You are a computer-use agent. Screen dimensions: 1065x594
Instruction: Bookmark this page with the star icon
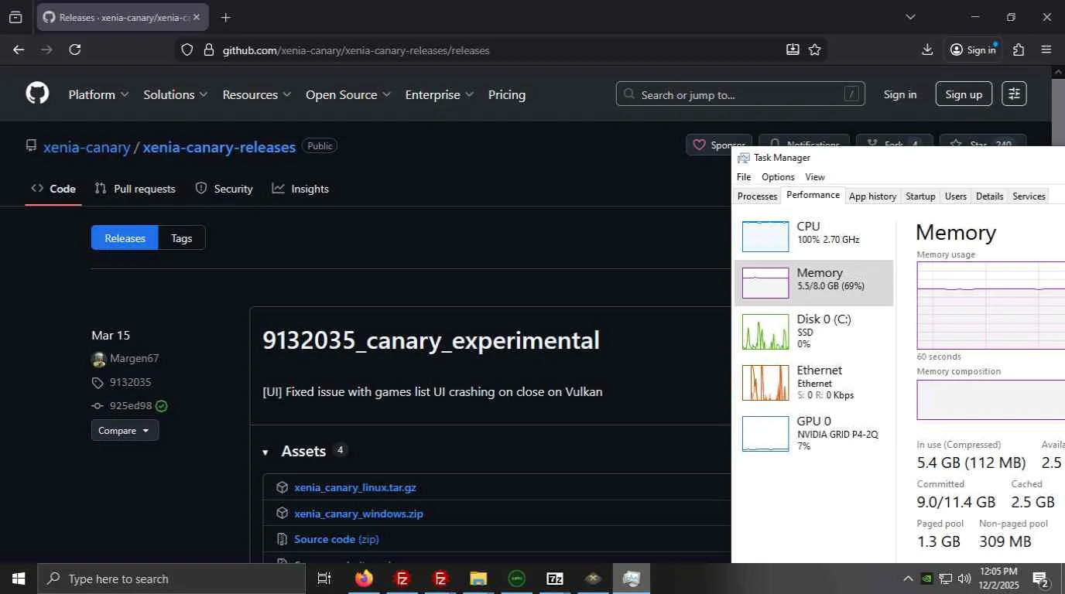(x=815, y=49)
